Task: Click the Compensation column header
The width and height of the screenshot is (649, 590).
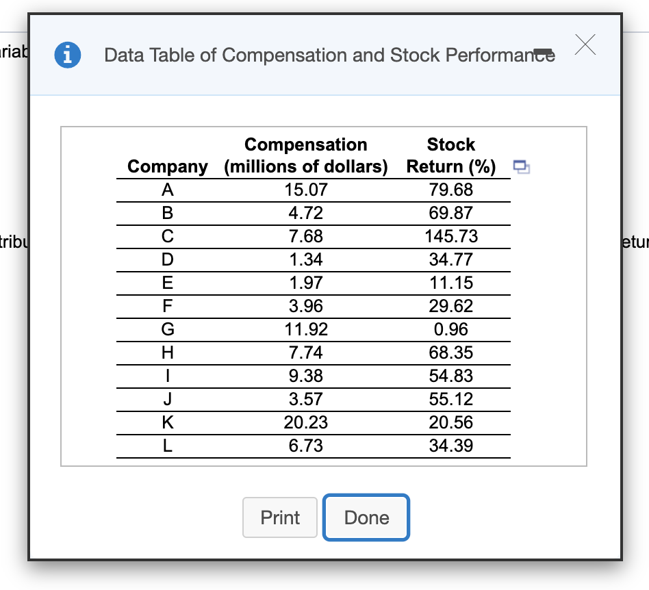Action: [306, 155]
